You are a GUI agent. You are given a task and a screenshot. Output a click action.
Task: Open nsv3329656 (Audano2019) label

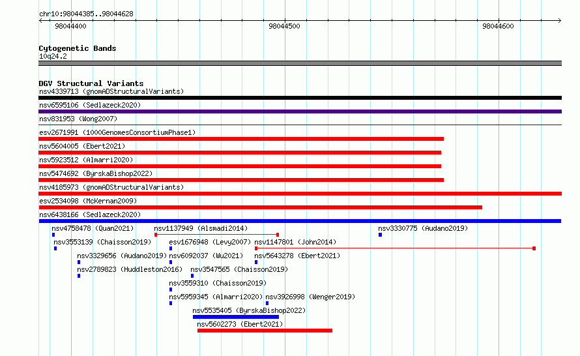[x=122, y=256]
